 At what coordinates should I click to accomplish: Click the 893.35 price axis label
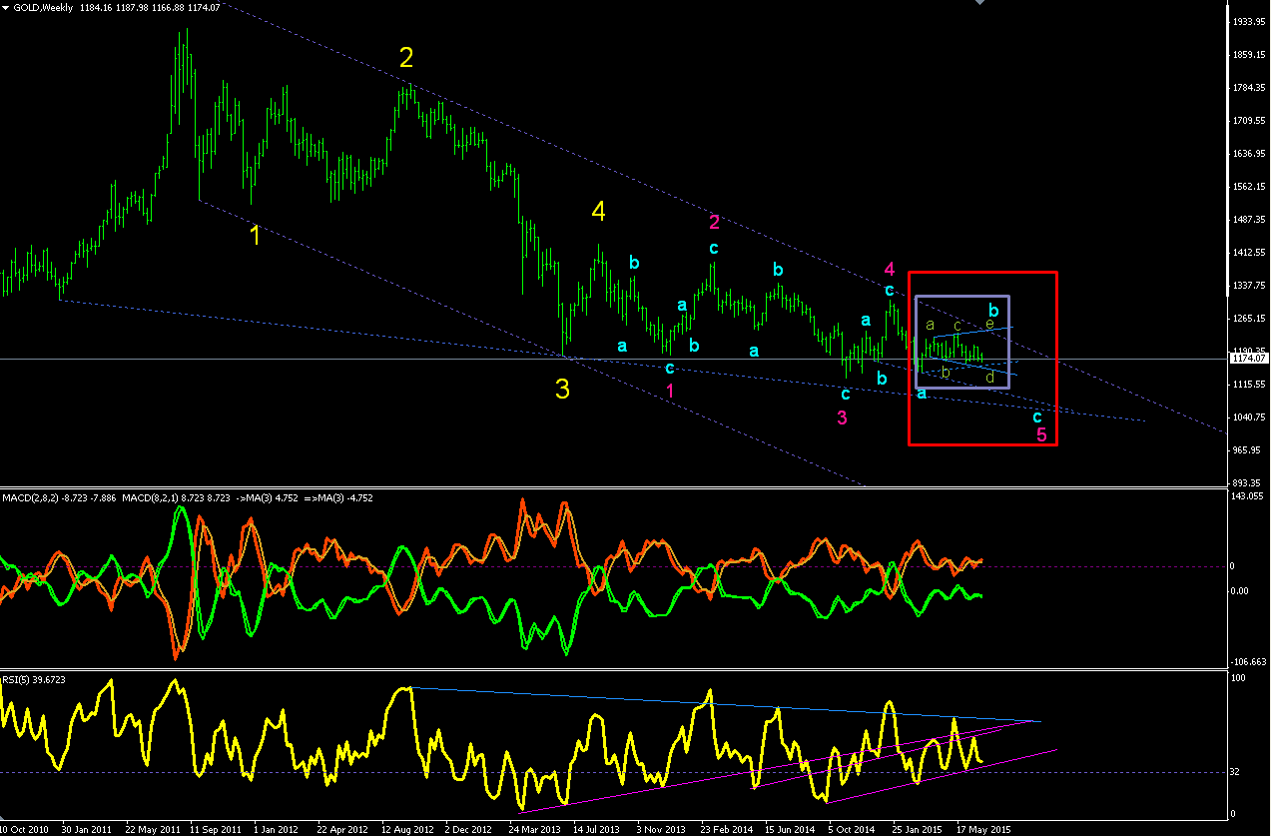(1247, 482)
